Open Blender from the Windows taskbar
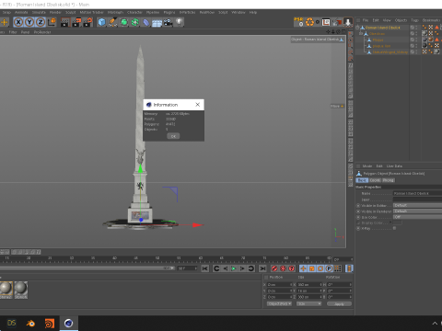The width and height of the screenshot is (442, 331). point(30,324)
